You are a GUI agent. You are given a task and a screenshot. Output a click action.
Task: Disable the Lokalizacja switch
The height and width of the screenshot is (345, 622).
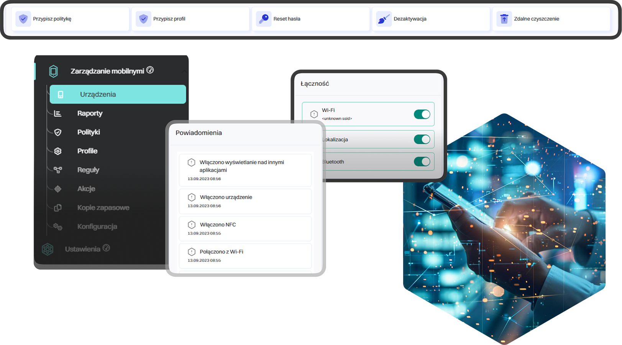(x=422, y=140)
